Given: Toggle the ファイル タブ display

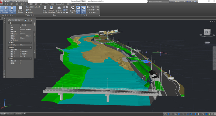Looking at the screenshot, I should point(78,10).
